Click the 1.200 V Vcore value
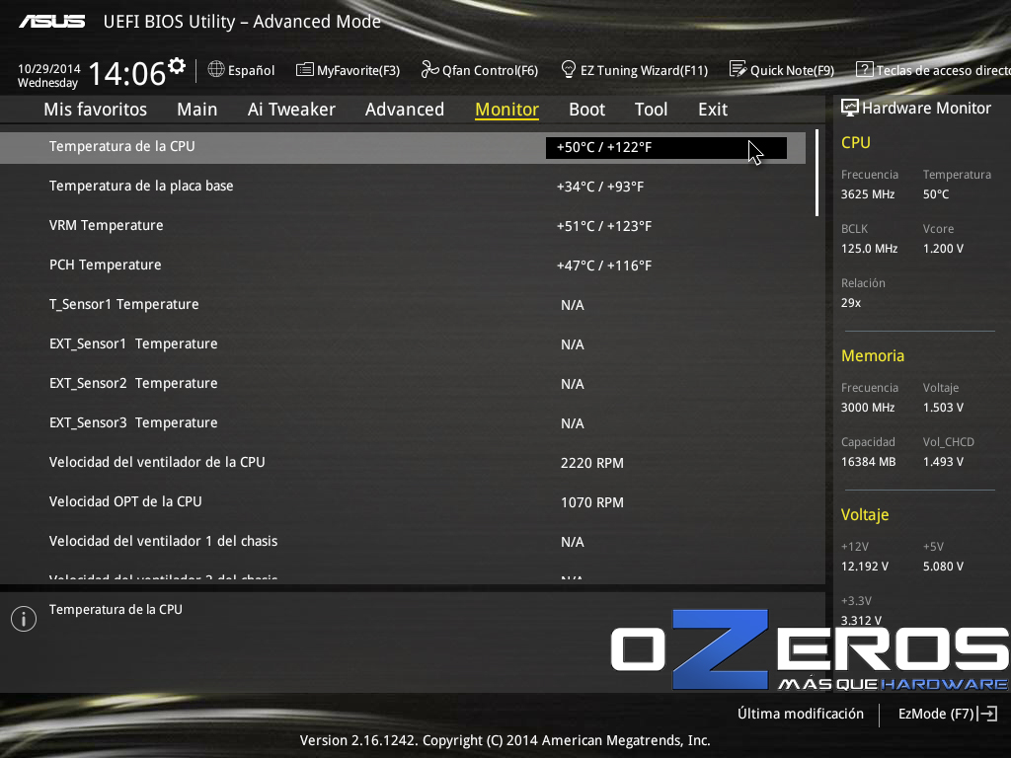 [943, 248]
